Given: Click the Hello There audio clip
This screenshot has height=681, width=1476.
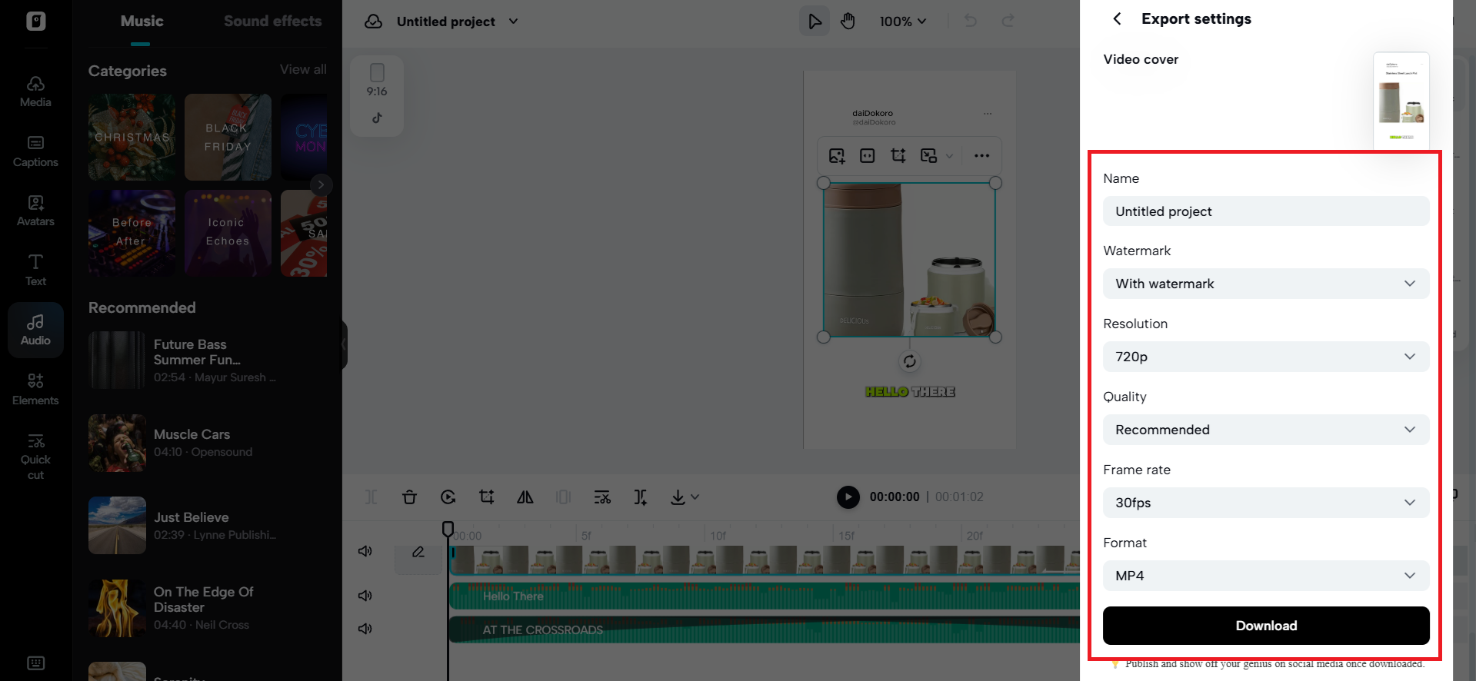Looking at the screenshot, I should 765,596.
